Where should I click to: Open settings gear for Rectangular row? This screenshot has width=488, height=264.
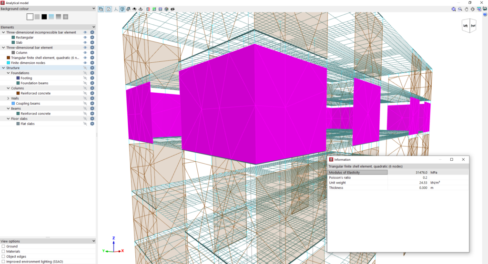click(92, 37)
